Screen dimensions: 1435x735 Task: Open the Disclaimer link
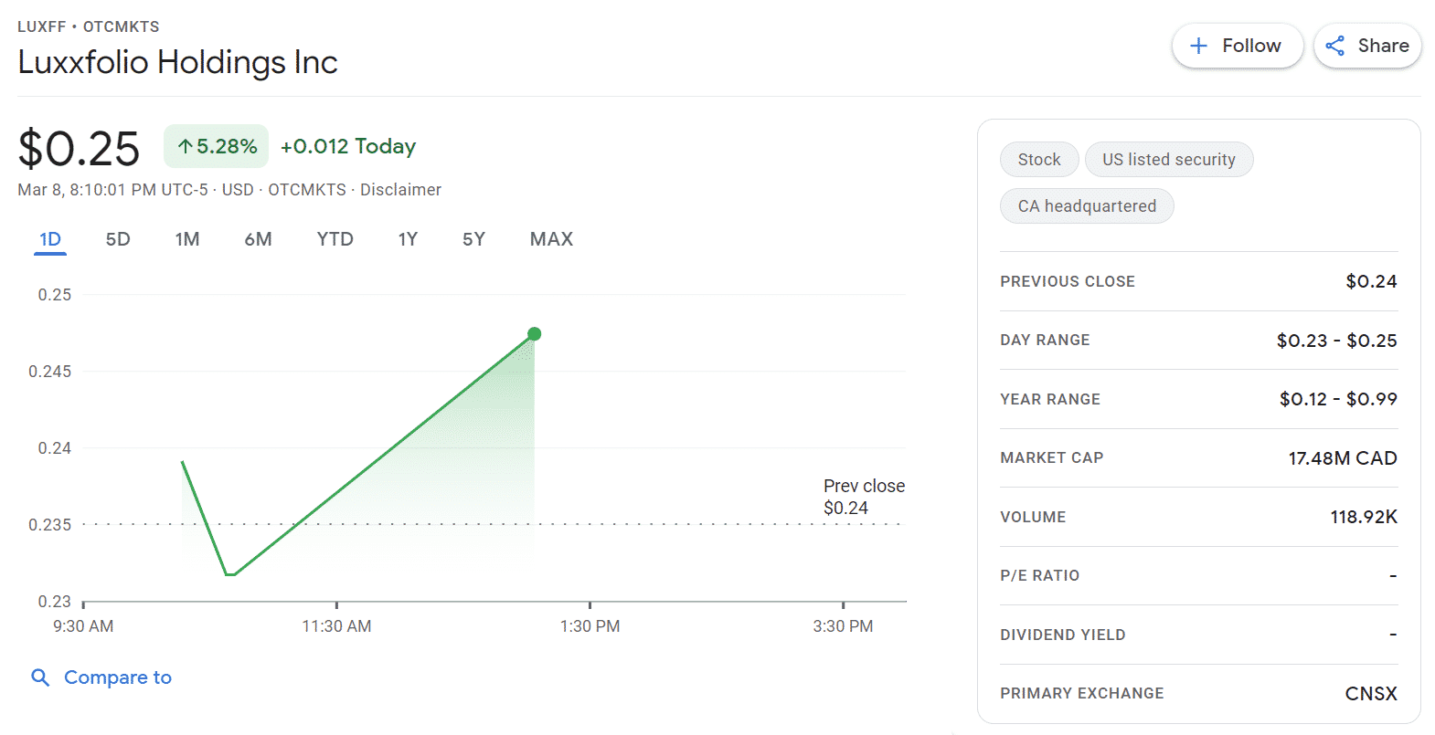point(400,190)
